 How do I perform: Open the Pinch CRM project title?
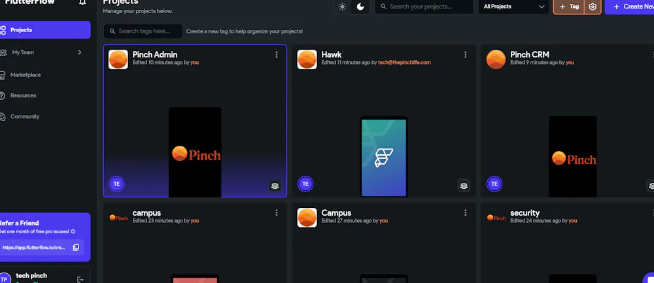coord(530,55)
